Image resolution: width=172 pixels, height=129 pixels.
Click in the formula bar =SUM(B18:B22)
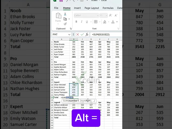(x=106, y=35)
